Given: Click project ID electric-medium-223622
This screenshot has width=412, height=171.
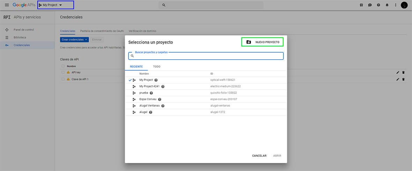Looking at the screenshot, I should click(x=226, y=86).
